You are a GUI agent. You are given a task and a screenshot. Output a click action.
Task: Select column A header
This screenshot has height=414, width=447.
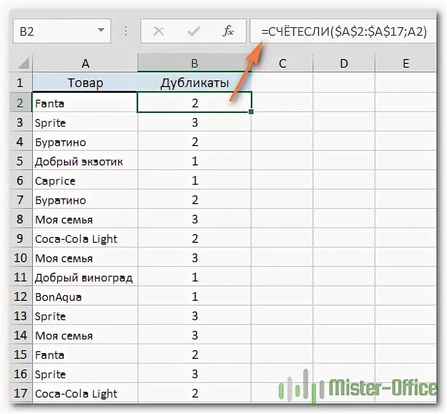85,63
